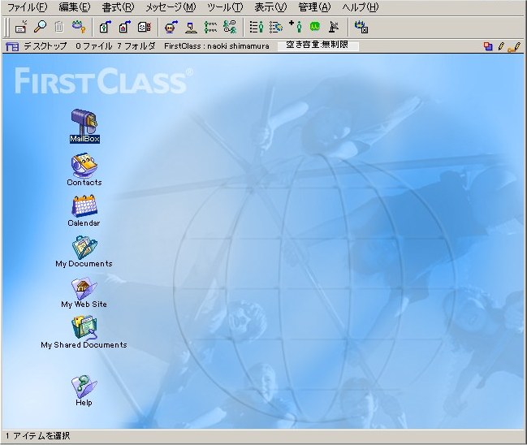The height and width of the screenshot is (445, 527).
Task: Select the My Shared Documents folder icon
Action: click(x=84, y=332)
